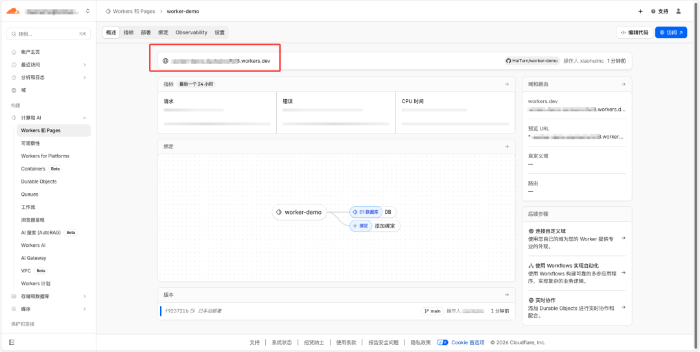This screenshot has width=700, height=352.
Task: Click the blue 访问 button
Action: pos(671,32)
